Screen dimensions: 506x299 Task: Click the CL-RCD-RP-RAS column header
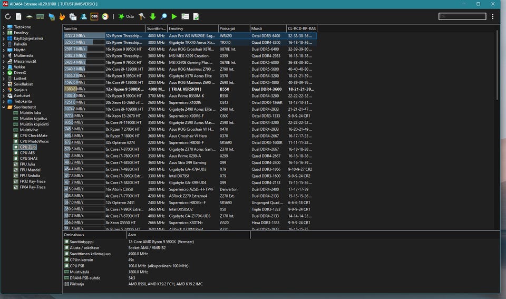coord(301,28)
